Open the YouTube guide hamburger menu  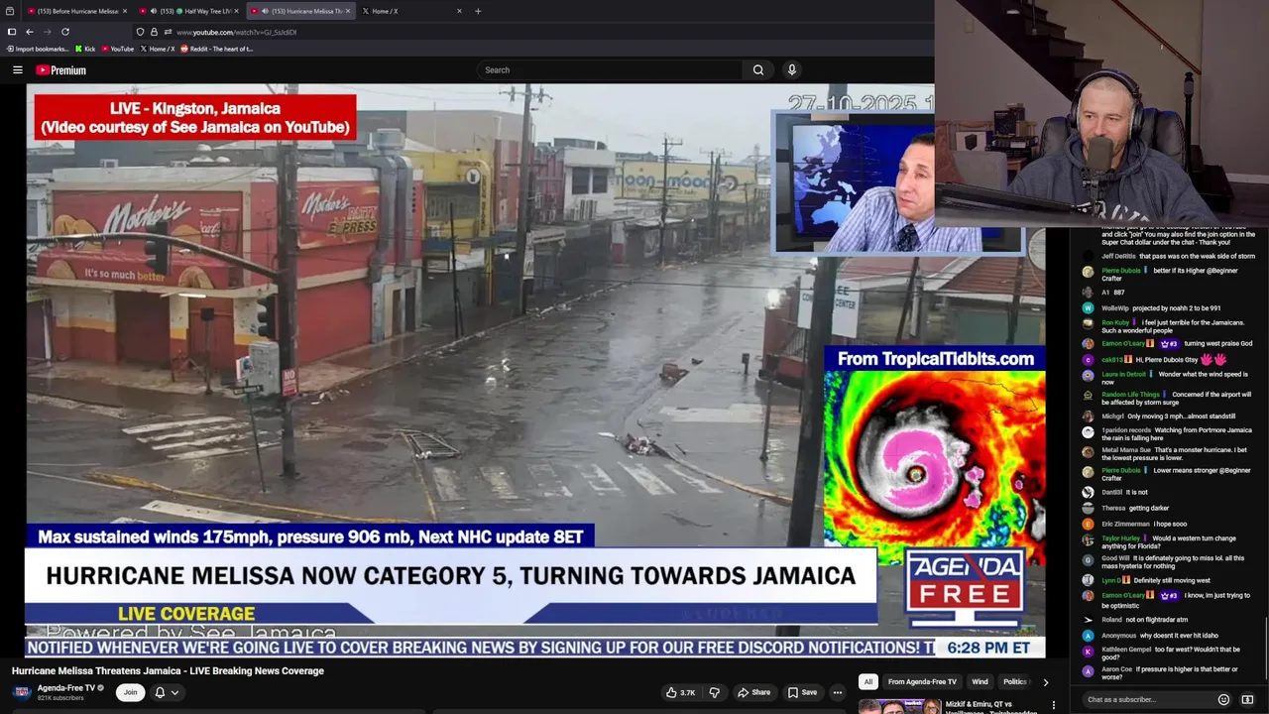[x=17, y=69]
